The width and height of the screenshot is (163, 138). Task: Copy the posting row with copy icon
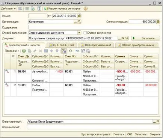click(29, 51)
